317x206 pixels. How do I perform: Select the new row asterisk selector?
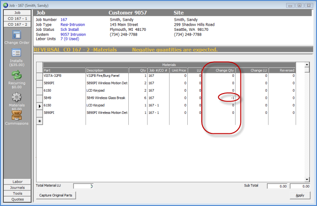(39, 121)
